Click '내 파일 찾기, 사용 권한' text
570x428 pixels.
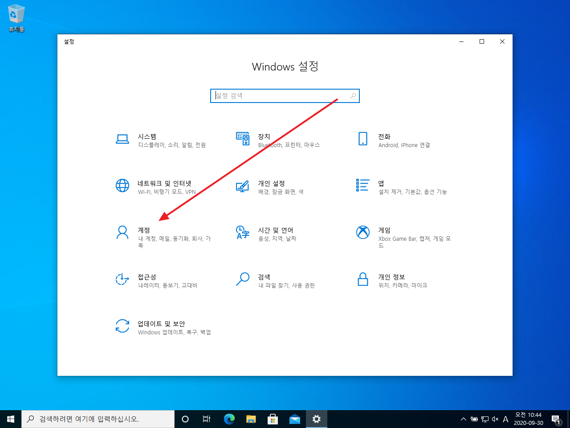(x=287, y=285)
